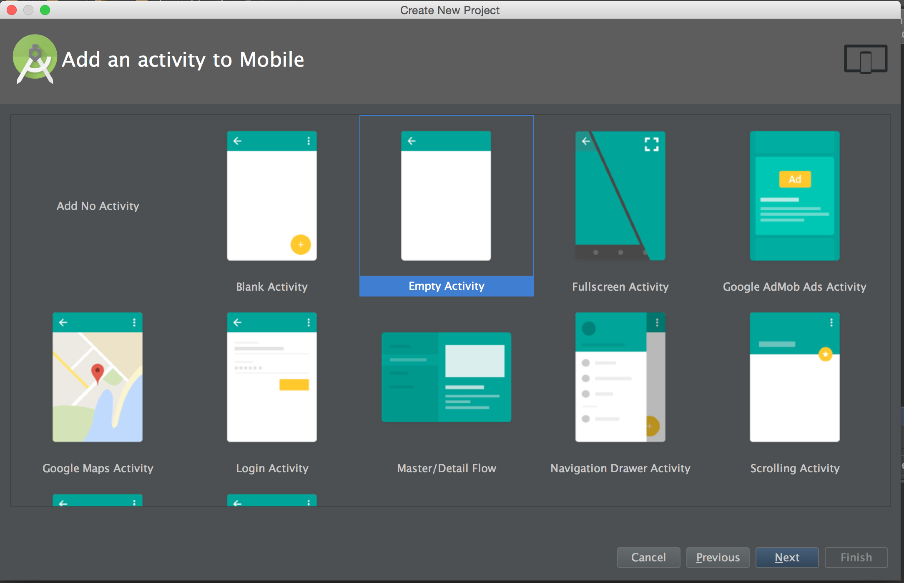Click the partially visible template in bottom-left row
This screenshot has height=583, width=904.
(98, 500)
